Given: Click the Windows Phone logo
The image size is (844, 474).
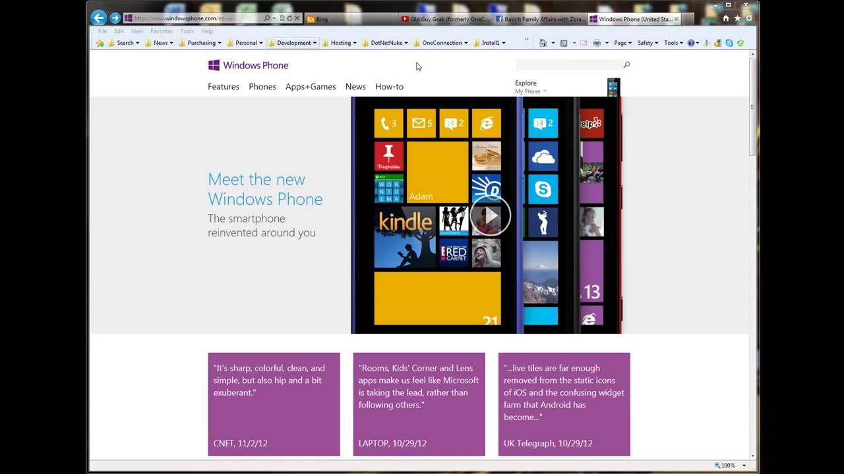Looking at the screenshot, I should pyautogui.click(x=248, y=65).
